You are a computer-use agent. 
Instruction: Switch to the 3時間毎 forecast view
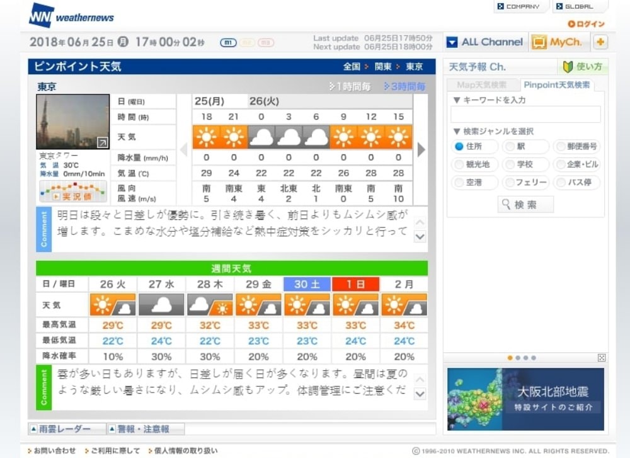[x=405, y=86]
